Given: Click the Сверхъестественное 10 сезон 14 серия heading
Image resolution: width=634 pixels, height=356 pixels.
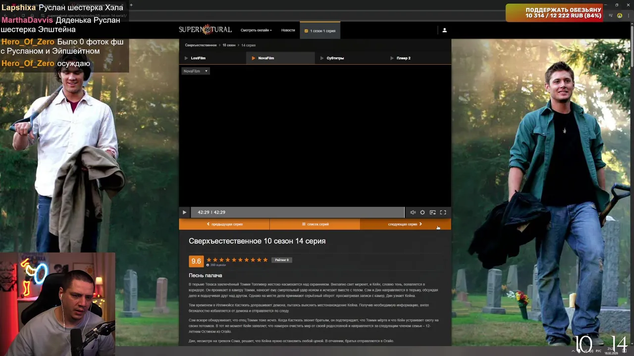Looking at the screenshot, I should pos(257,241).
